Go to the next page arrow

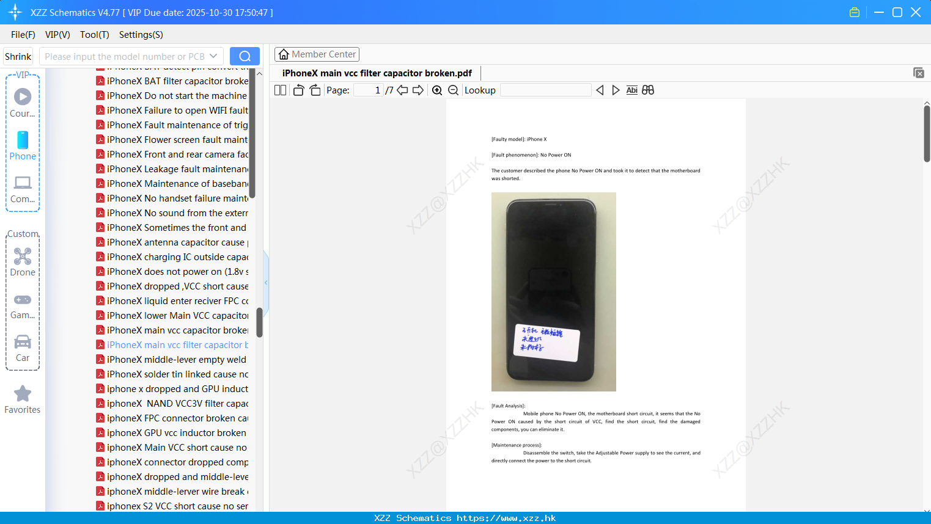(x=418, y=90)
